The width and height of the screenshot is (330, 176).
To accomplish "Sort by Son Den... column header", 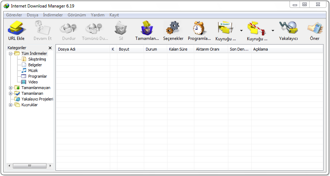I will tap(239, 50).
